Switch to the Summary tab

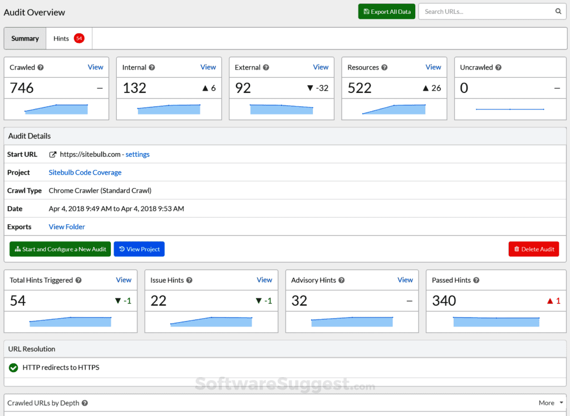pyautogui.click(x=25, y=38)
